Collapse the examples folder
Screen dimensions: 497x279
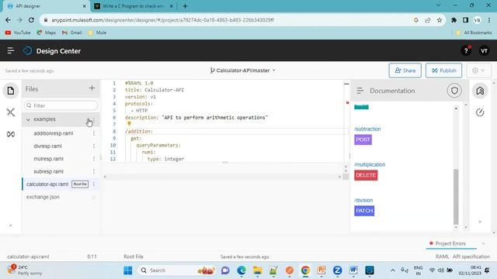(28, 119)
